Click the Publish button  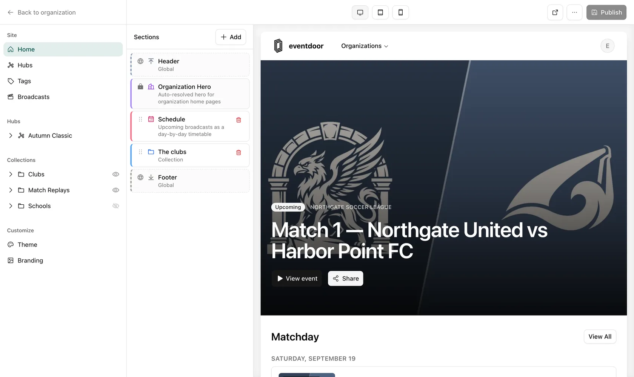click(606, 12)
